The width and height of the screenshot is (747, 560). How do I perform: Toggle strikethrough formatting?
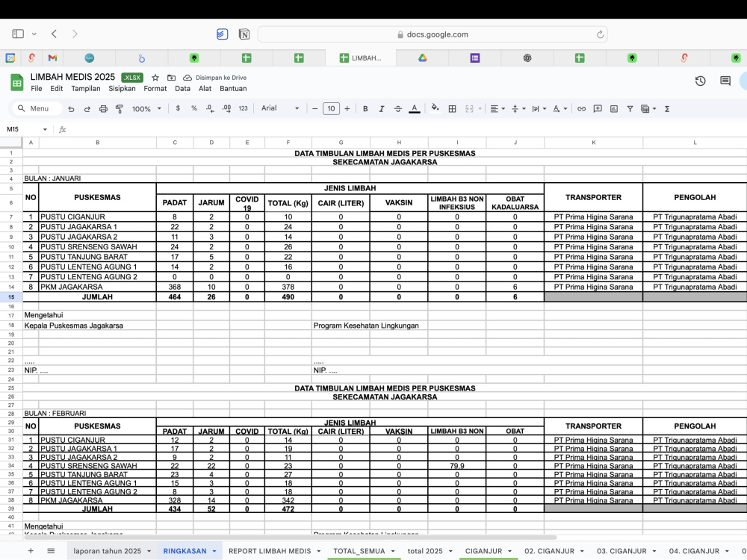pyautogui.click(x=398, y=108)
